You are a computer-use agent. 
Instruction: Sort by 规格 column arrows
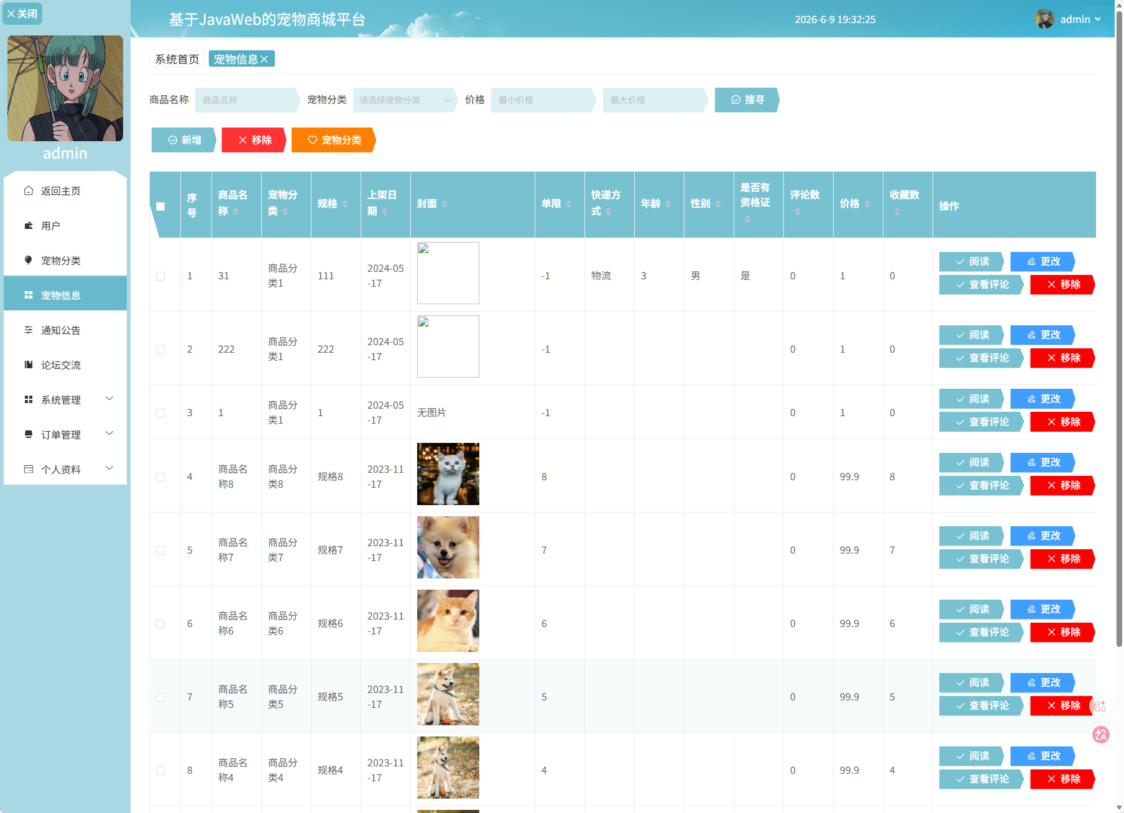pyautogui.click(x=345, y=204)
